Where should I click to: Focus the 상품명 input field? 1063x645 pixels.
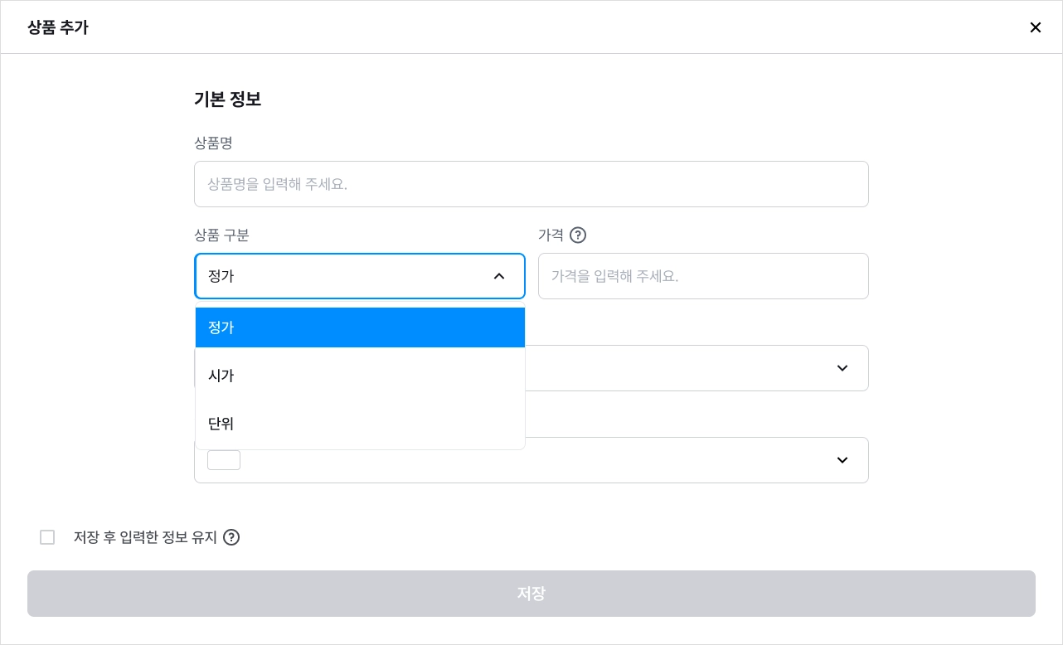click(531, 184)
